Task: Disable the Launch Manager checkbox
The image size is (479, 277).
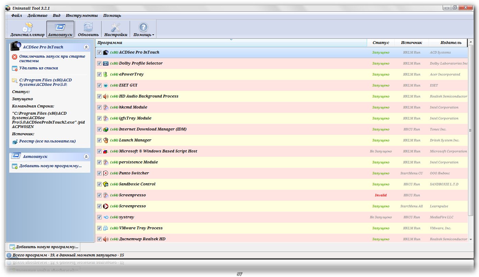Action: click(99, 140)
